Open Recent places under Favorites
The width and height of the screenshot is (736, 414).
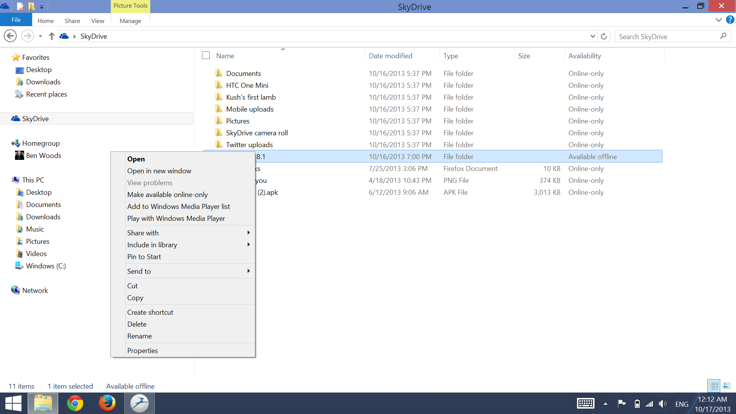tap(46, 94)
